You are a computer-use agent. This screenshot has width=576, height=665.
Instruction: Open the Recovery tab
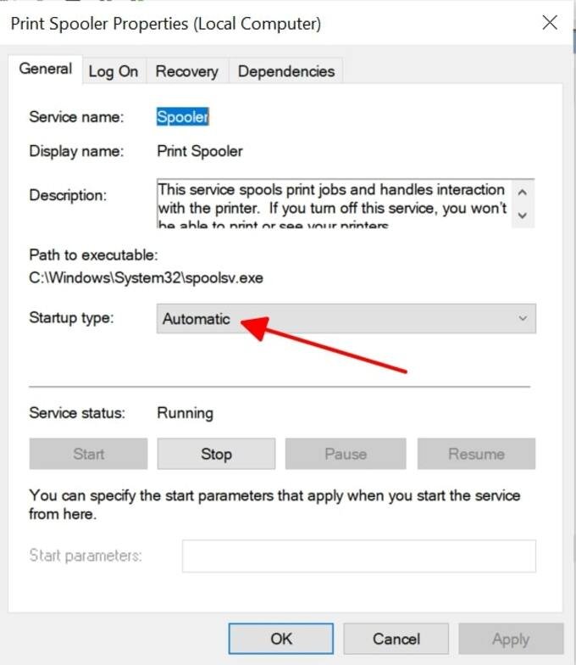(186, 71)
